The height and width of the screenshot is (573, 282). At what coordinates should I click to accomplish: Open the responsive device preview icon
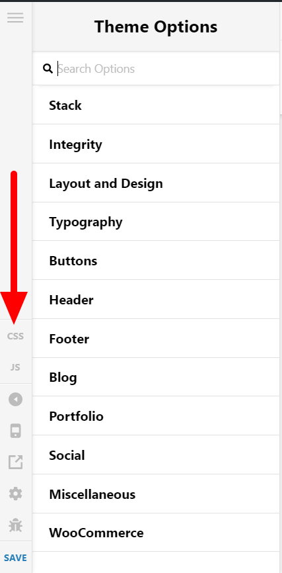click(15, 431)
